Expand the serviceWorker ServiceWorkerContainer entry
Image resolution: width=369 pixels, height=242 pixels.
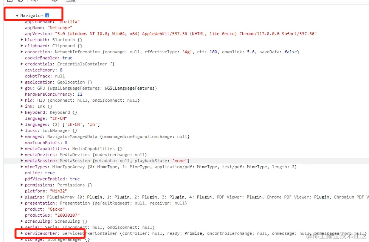click(x=22, y=233)
